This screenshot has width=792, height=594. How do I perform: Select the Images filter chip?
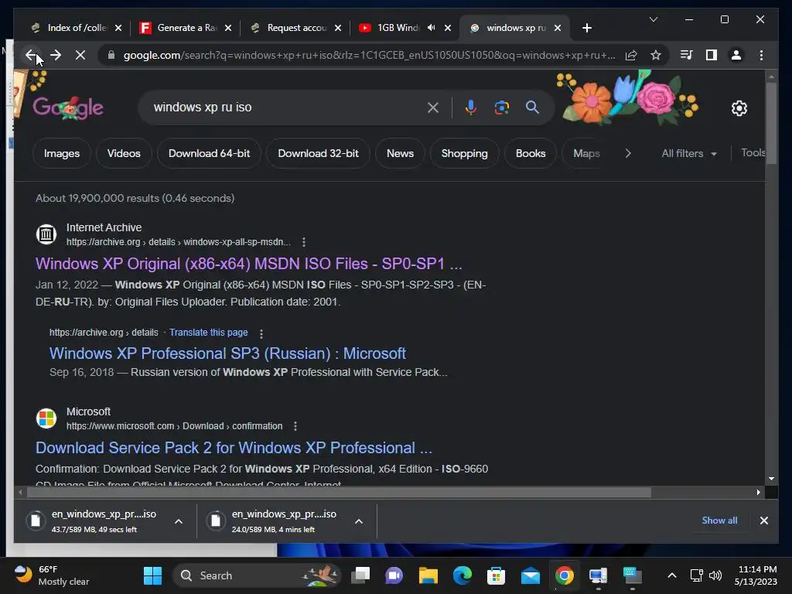point(62,153)
